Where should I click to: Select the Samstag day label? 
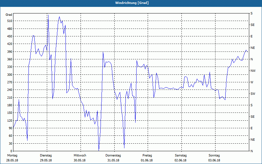[x=181, y=155]
